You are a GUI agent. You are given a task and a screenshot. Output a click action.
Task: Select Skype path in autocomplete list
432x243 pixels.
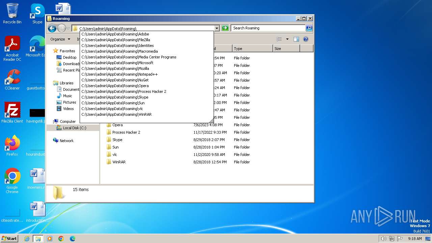(x=147, y=97)
